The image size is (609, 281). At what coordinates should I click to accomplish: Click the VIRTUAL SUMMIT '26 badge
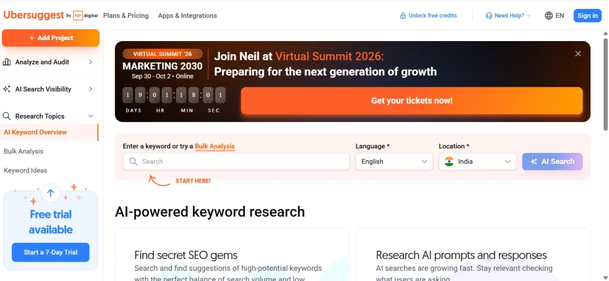coord(162,54)
